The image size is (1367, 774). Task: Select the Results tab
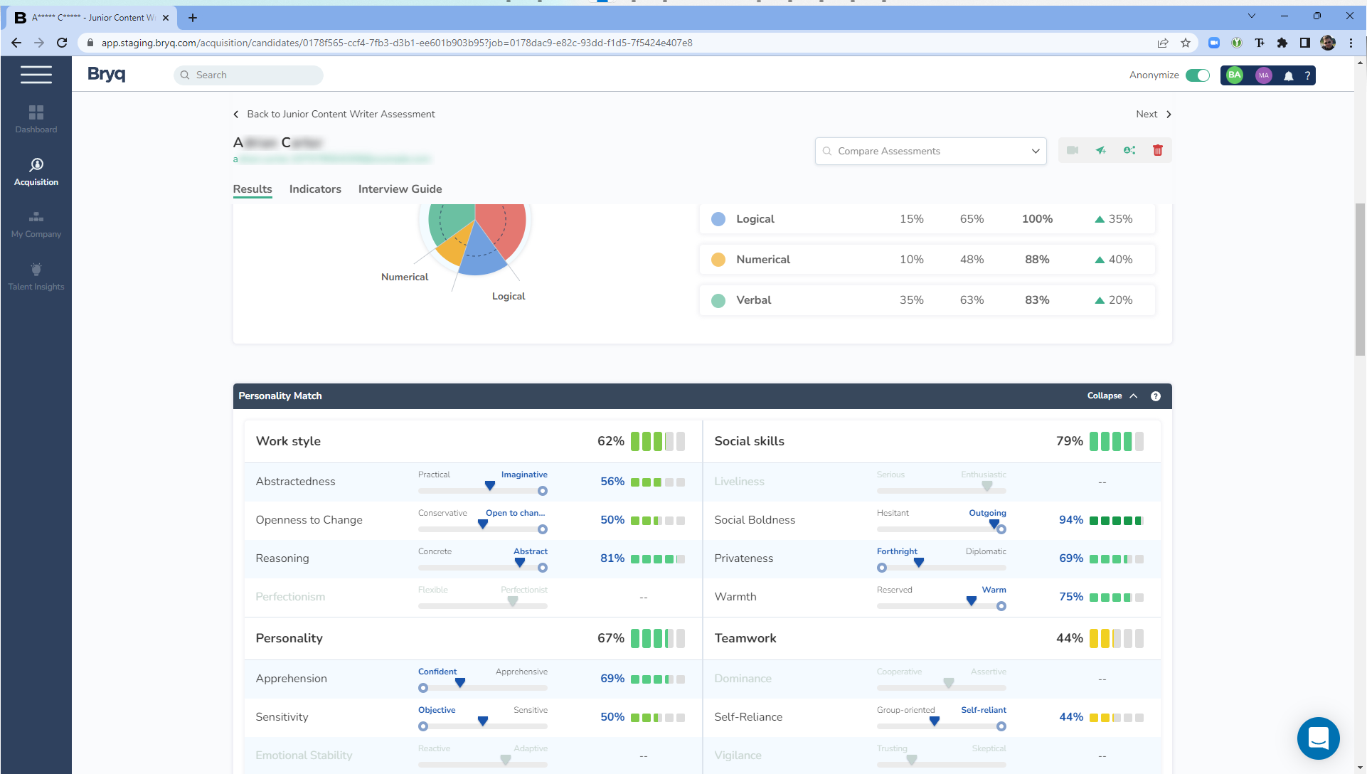[x=252, y=189]
